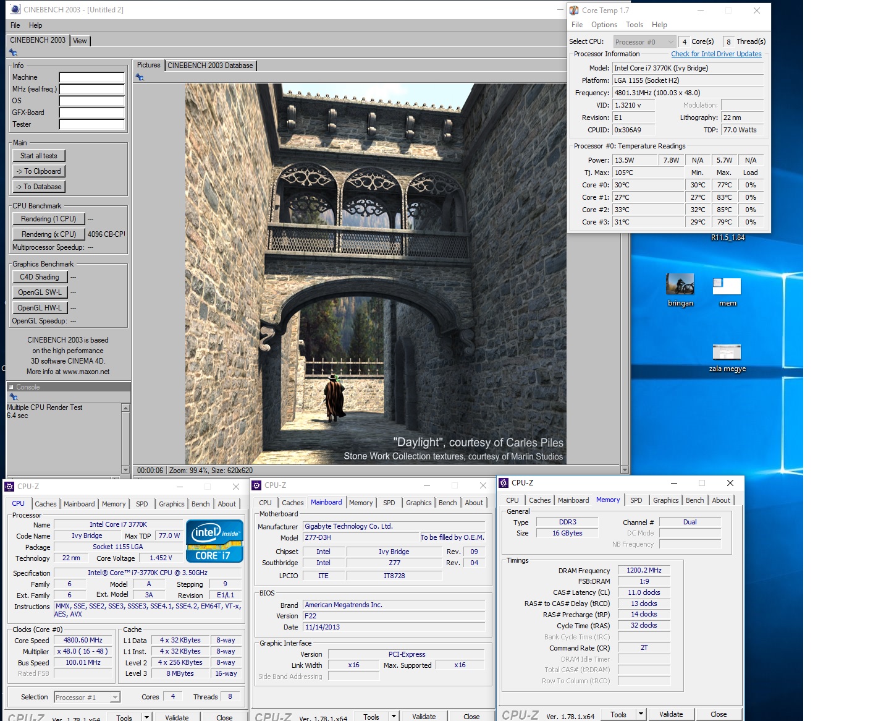Open the Help menu in CINEBENCH
The width and height of the screenshot is (873, 721).
pos(36,25)
